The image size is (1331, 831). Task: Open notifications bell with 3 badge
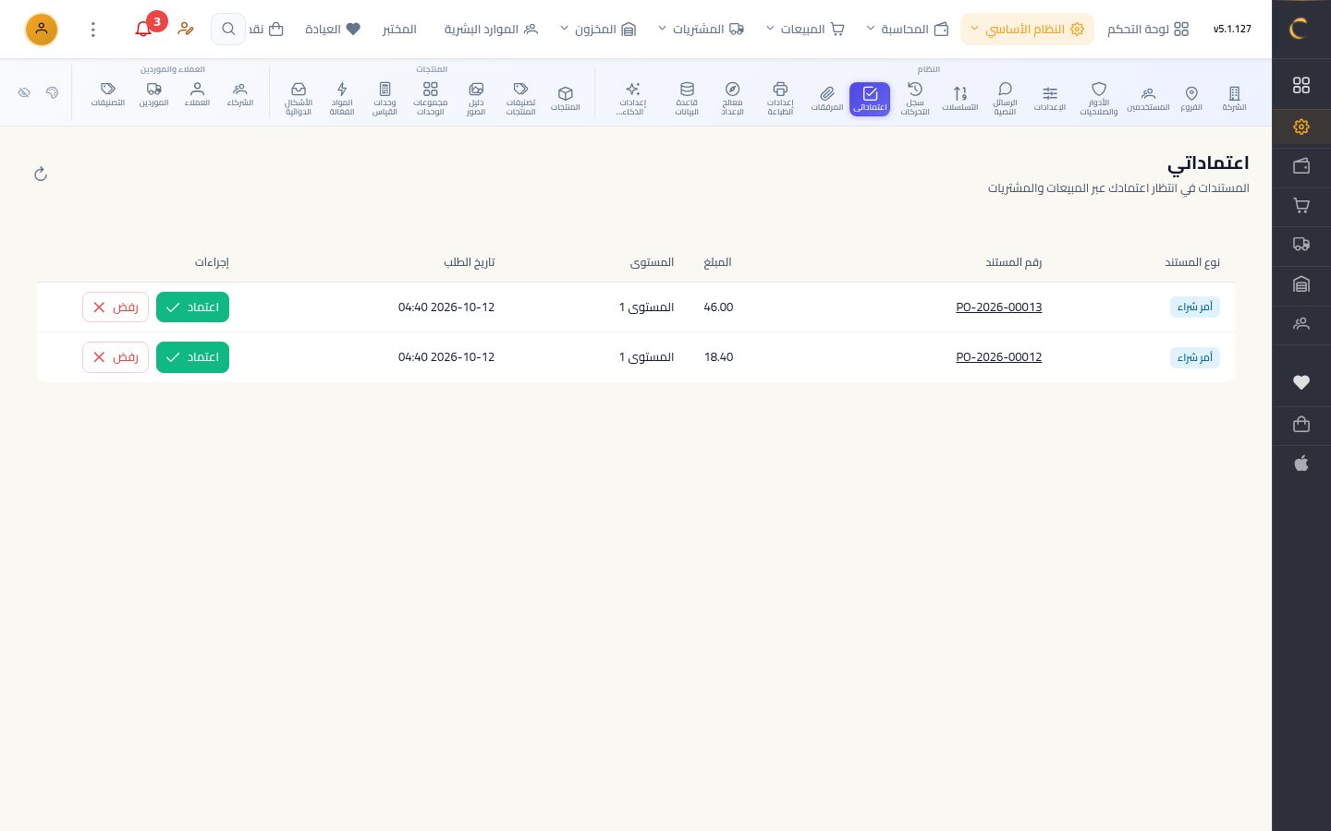pyautogui.click(x=143, y=29)
